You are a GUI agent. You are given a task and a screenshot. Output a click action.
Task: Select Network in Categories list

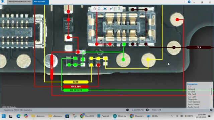tap(191, 89)
